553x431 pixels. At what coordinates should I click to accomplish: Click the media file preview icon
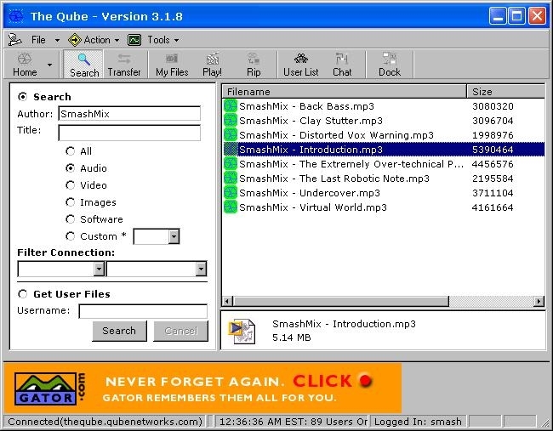242,331
